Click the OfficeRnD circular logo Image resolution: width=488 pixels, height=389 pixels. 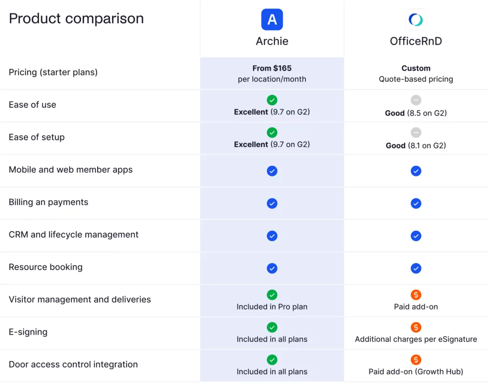pos(416,20)
